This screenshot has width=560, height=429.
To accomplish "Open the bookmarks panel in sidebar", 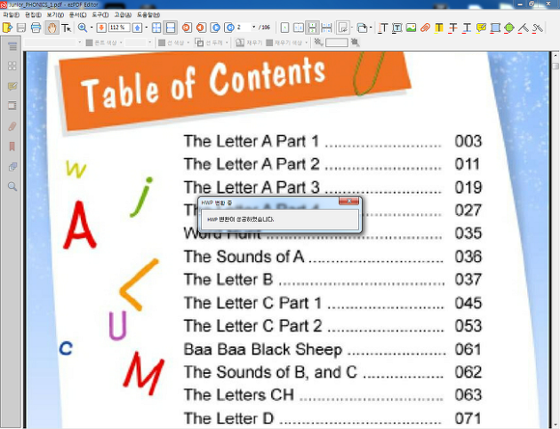I will click(12, 147).
